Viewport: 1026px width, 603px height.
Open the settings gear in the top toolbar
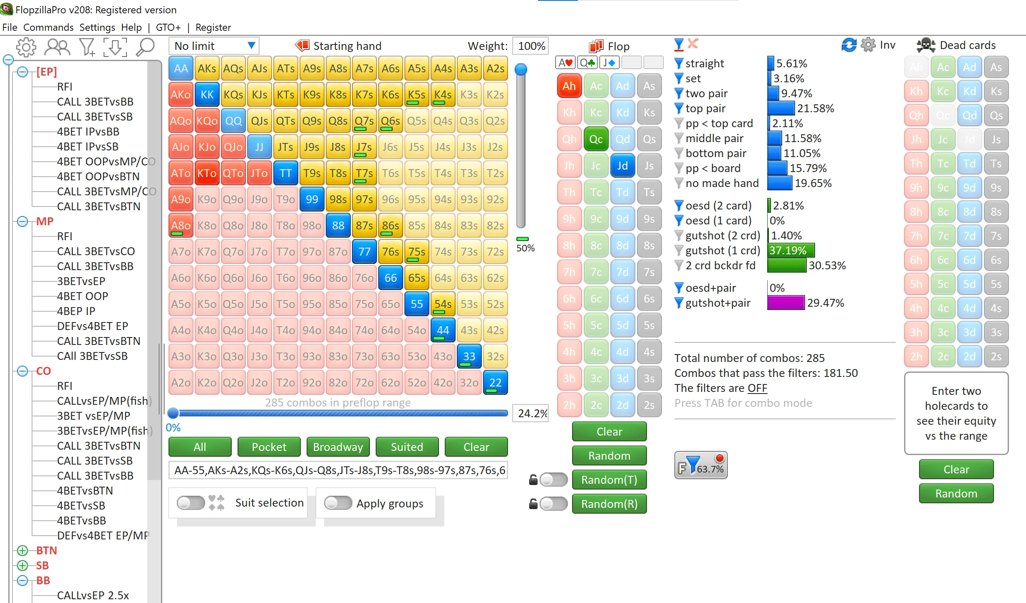[26, 47]
